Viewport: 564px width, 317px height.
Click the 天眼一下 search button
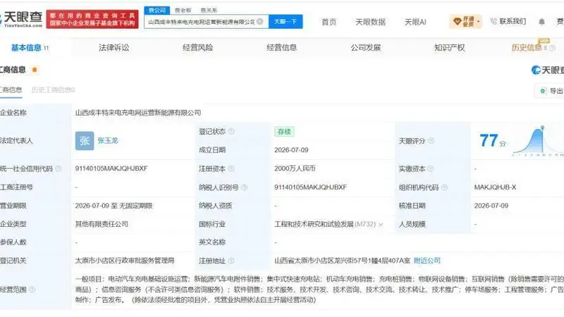(x=286, y=22)
